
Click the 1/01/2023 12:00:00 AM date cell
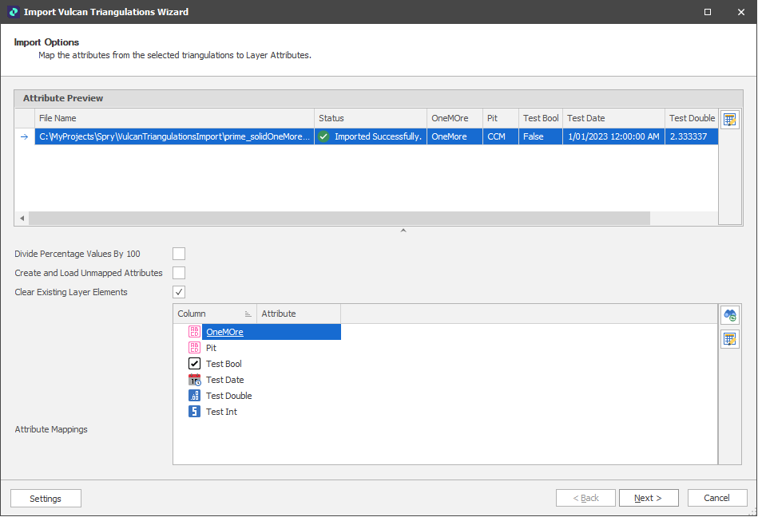[x=613, y=136]
